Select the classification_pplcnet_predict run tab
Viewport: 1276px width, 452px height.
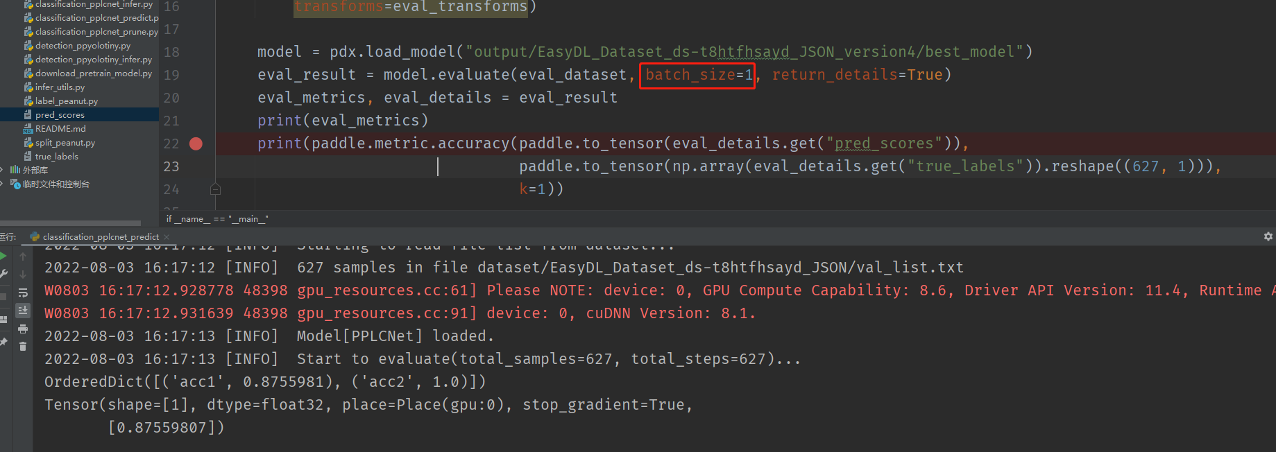pyautogui.click(x=101, y=237)
